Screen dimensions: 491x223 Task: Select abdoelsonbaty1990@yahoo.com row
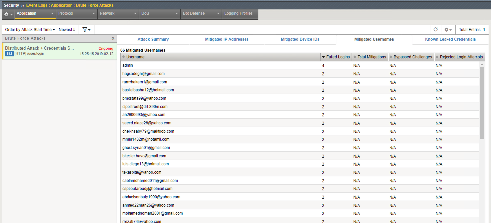click(300, 197)
